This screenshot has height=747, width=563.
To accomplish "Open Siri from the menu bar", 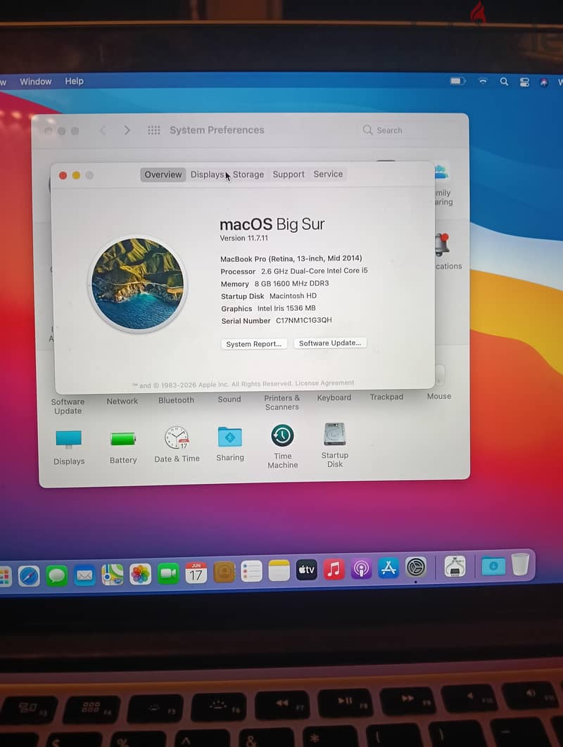I will point(544,82).
